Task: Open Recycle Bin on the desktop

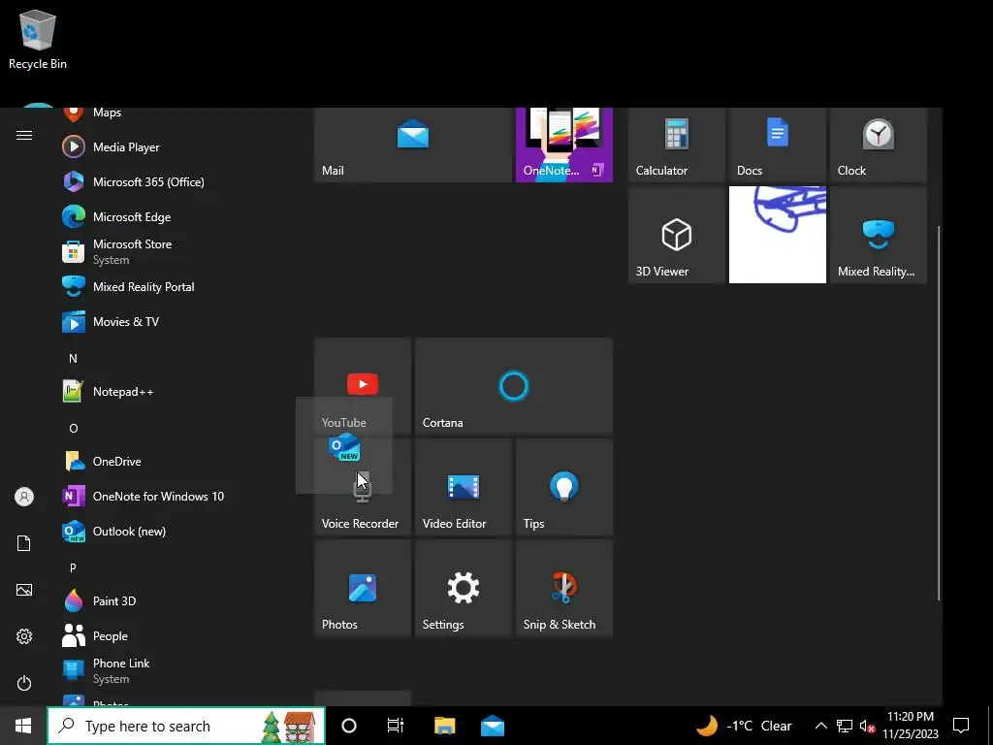Action: [x=38, y=39]
